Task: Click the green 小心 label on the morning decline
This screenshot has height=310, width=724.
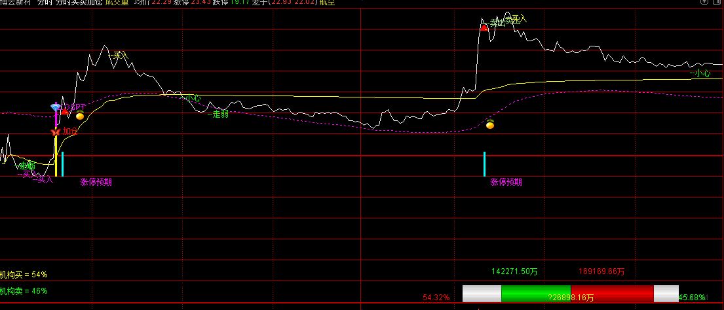Action: click(x=191, y=97)
